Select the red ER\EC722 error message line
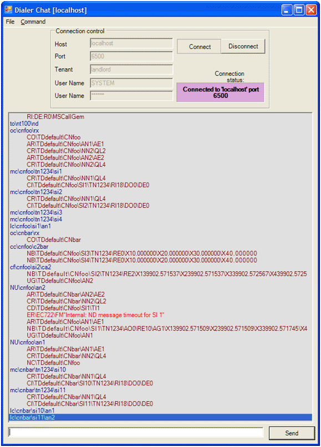The width and height of the screenshot is (321, 447). 95,315
